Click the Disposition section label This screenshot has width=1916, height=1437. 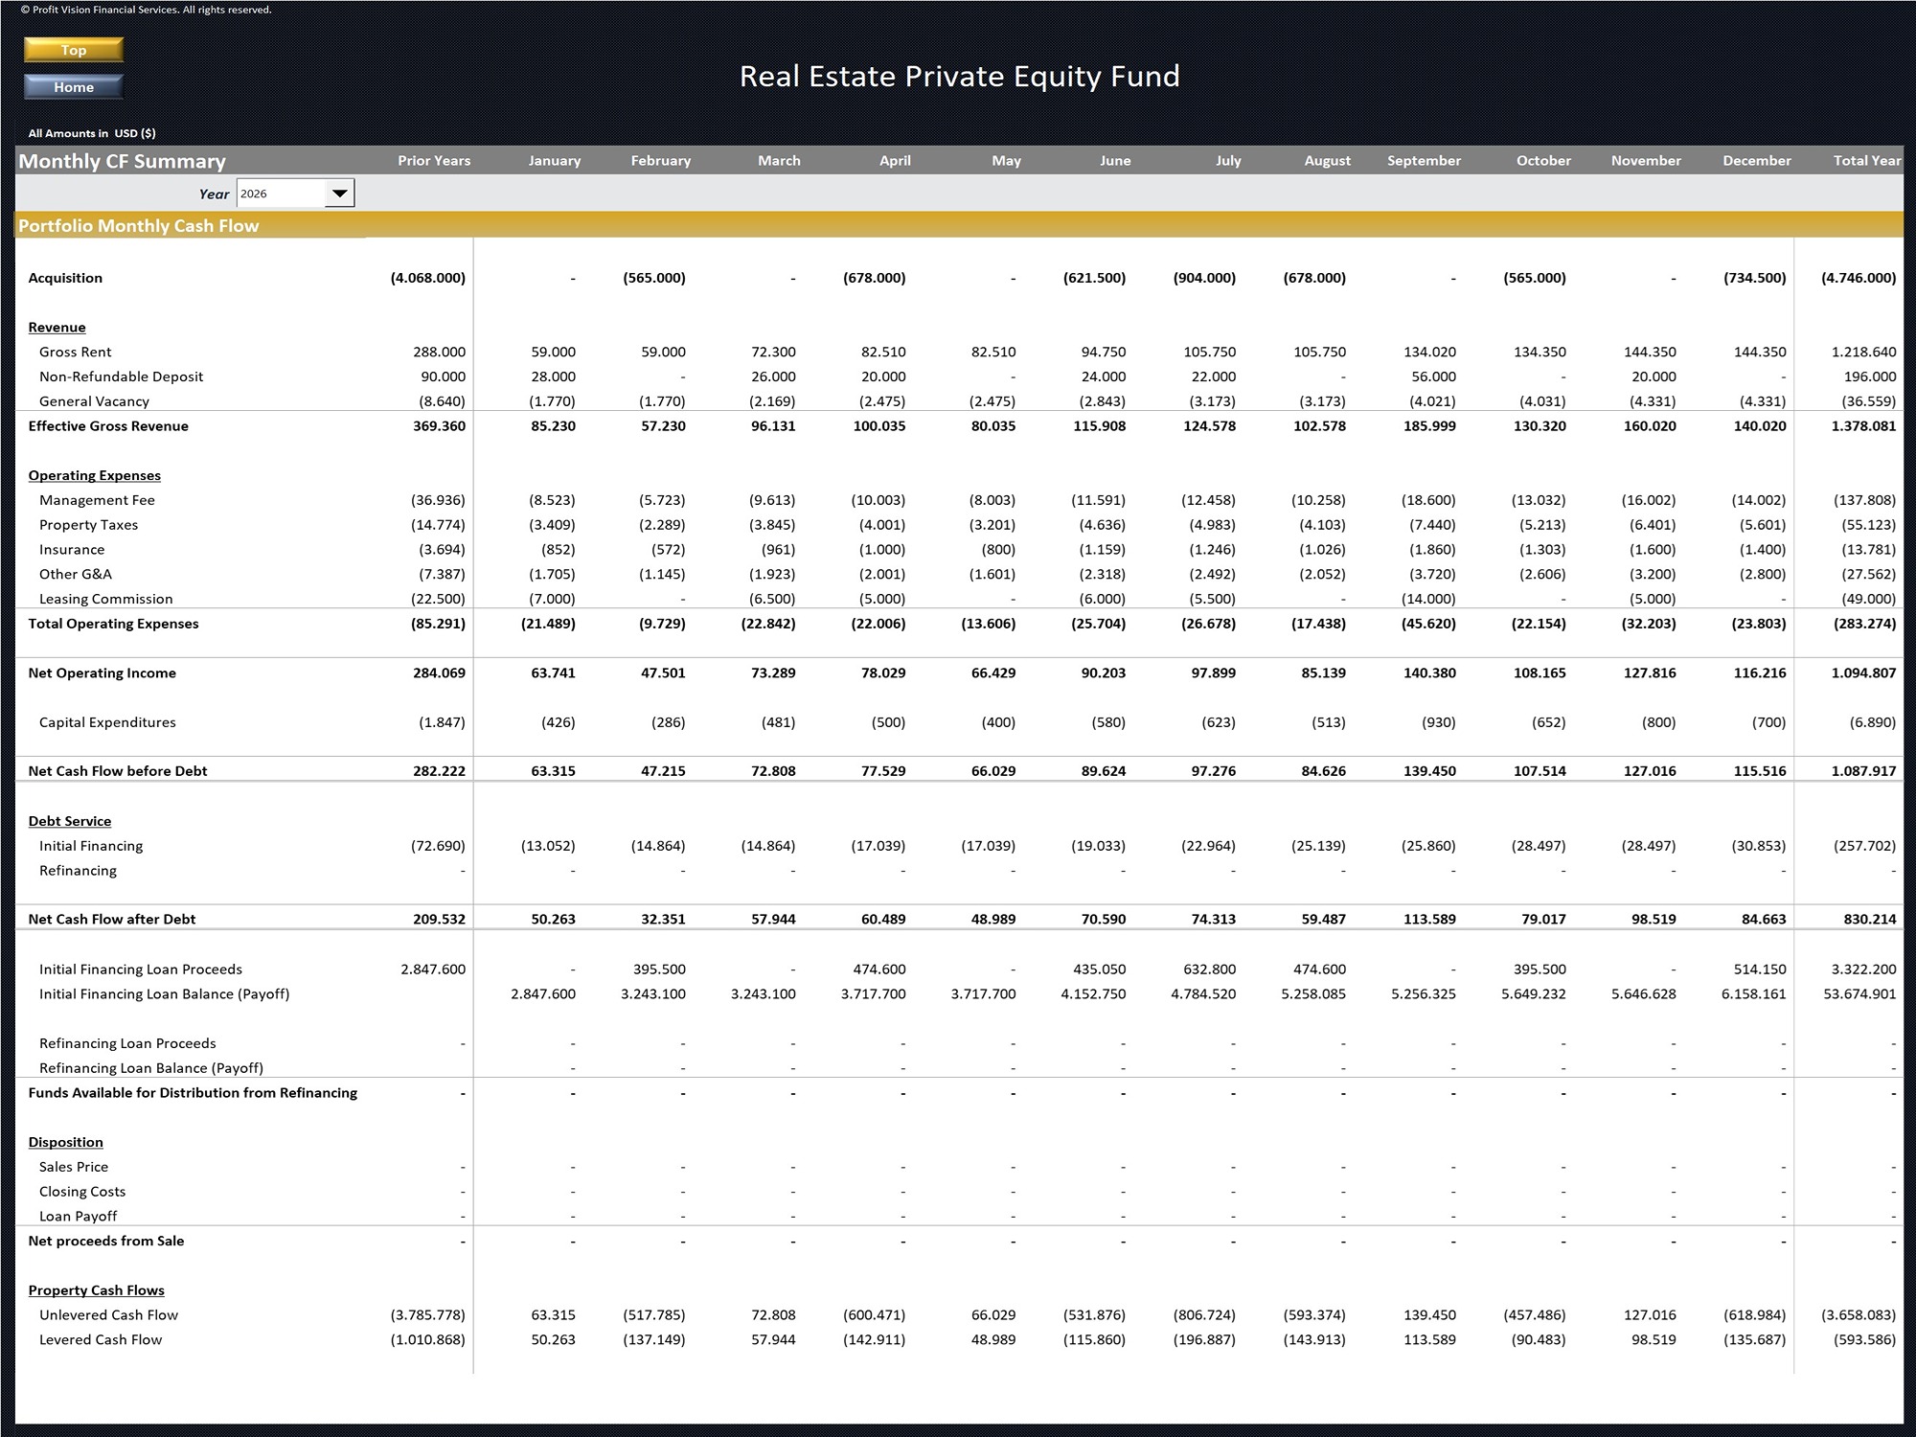coord(65,1142)
